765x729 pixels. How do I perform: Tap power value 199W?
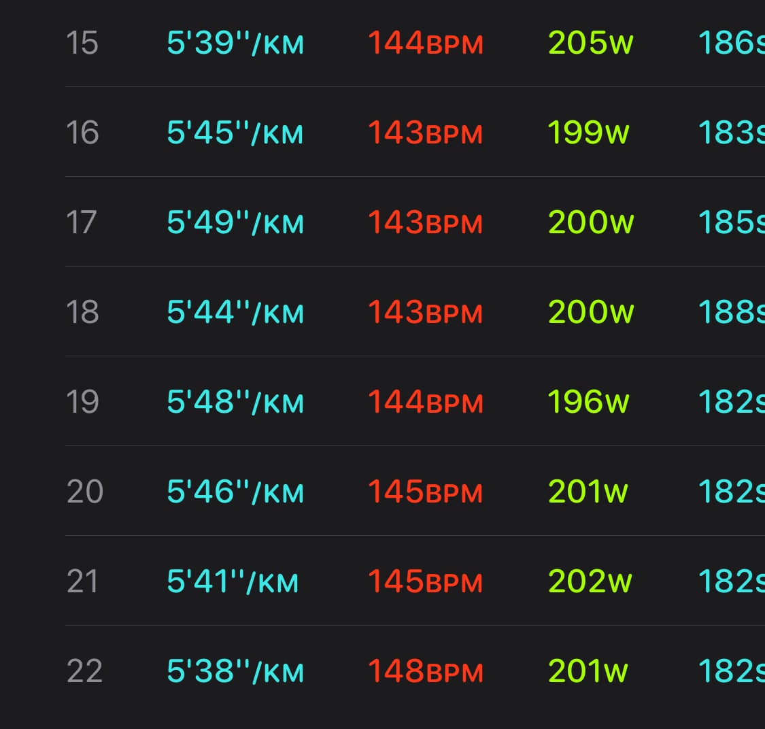point(588,133)
